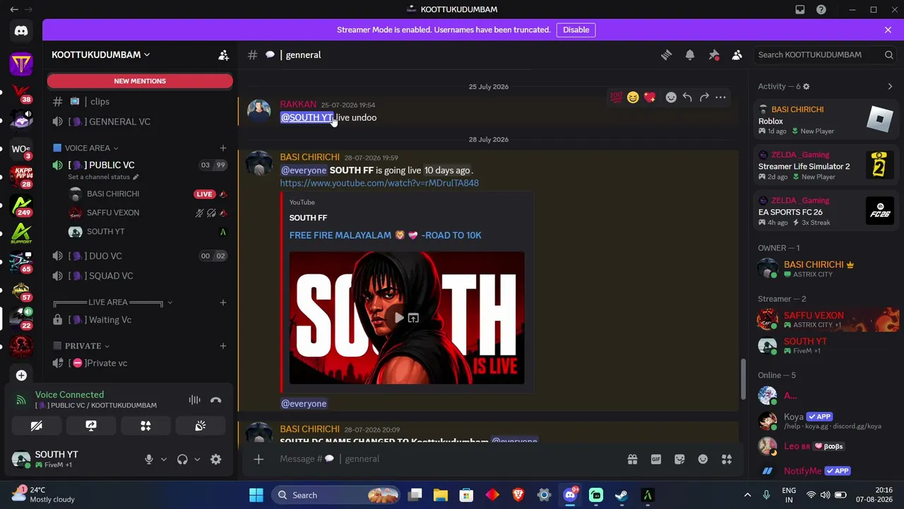Open Activity settings gear in members panel

tap(806, 86)
